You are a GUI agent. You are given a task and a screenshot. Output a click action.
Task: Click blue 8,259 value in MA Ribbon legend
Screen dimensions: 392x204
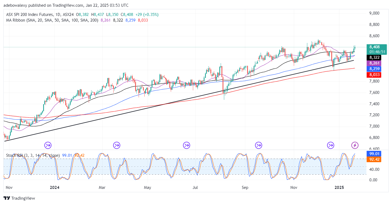click(130, 20)
